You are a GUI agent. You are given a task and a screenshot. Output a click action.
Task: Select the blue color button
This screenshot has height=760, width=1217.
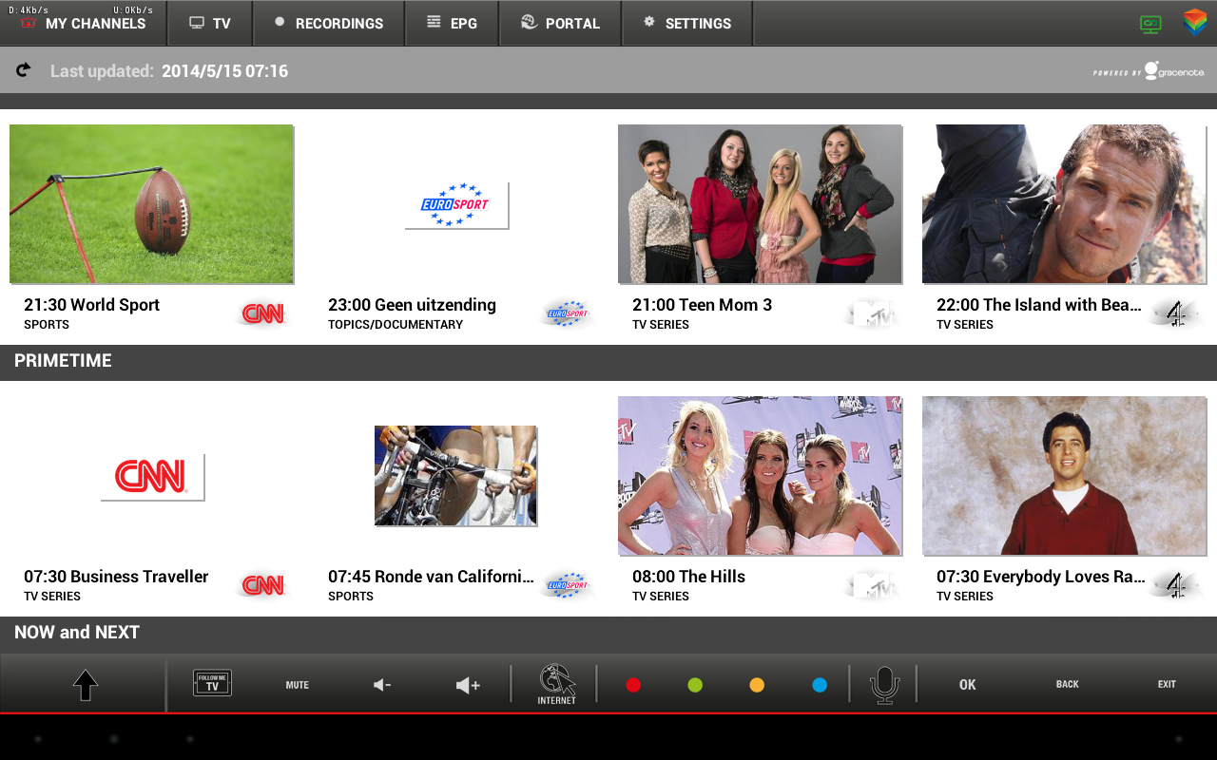(820, 685)
